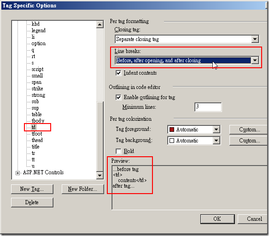
Task: Select the legend tag in tree
Action: (x=39, y=30)
